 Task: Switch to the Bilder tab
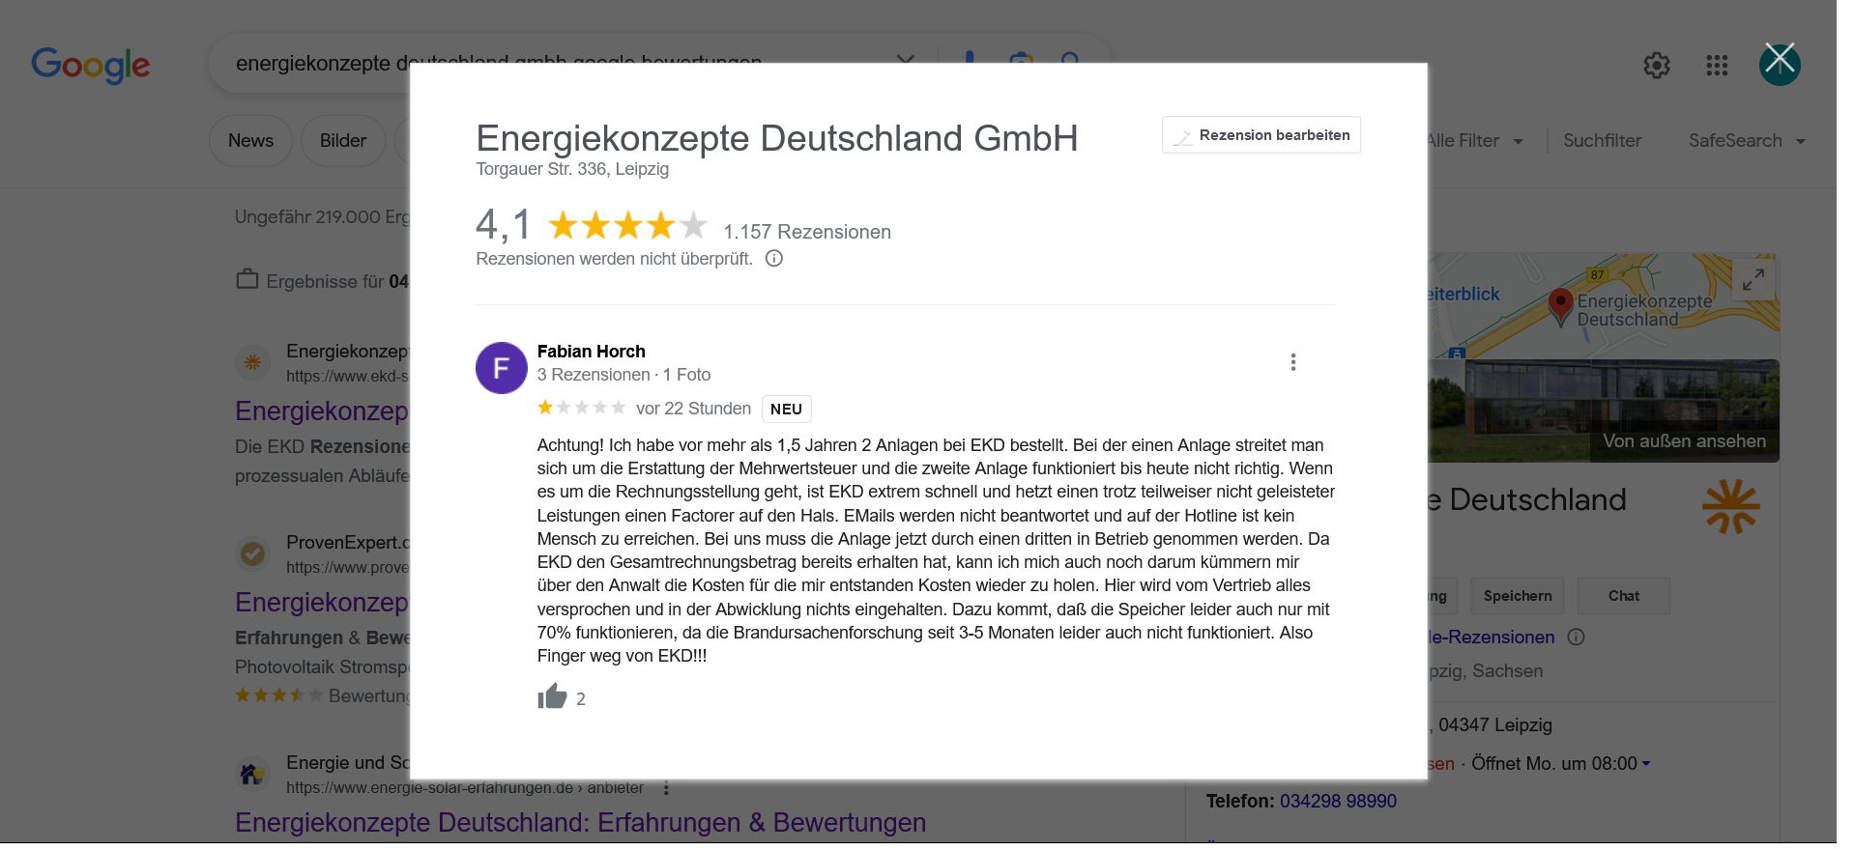pos(342,141)
